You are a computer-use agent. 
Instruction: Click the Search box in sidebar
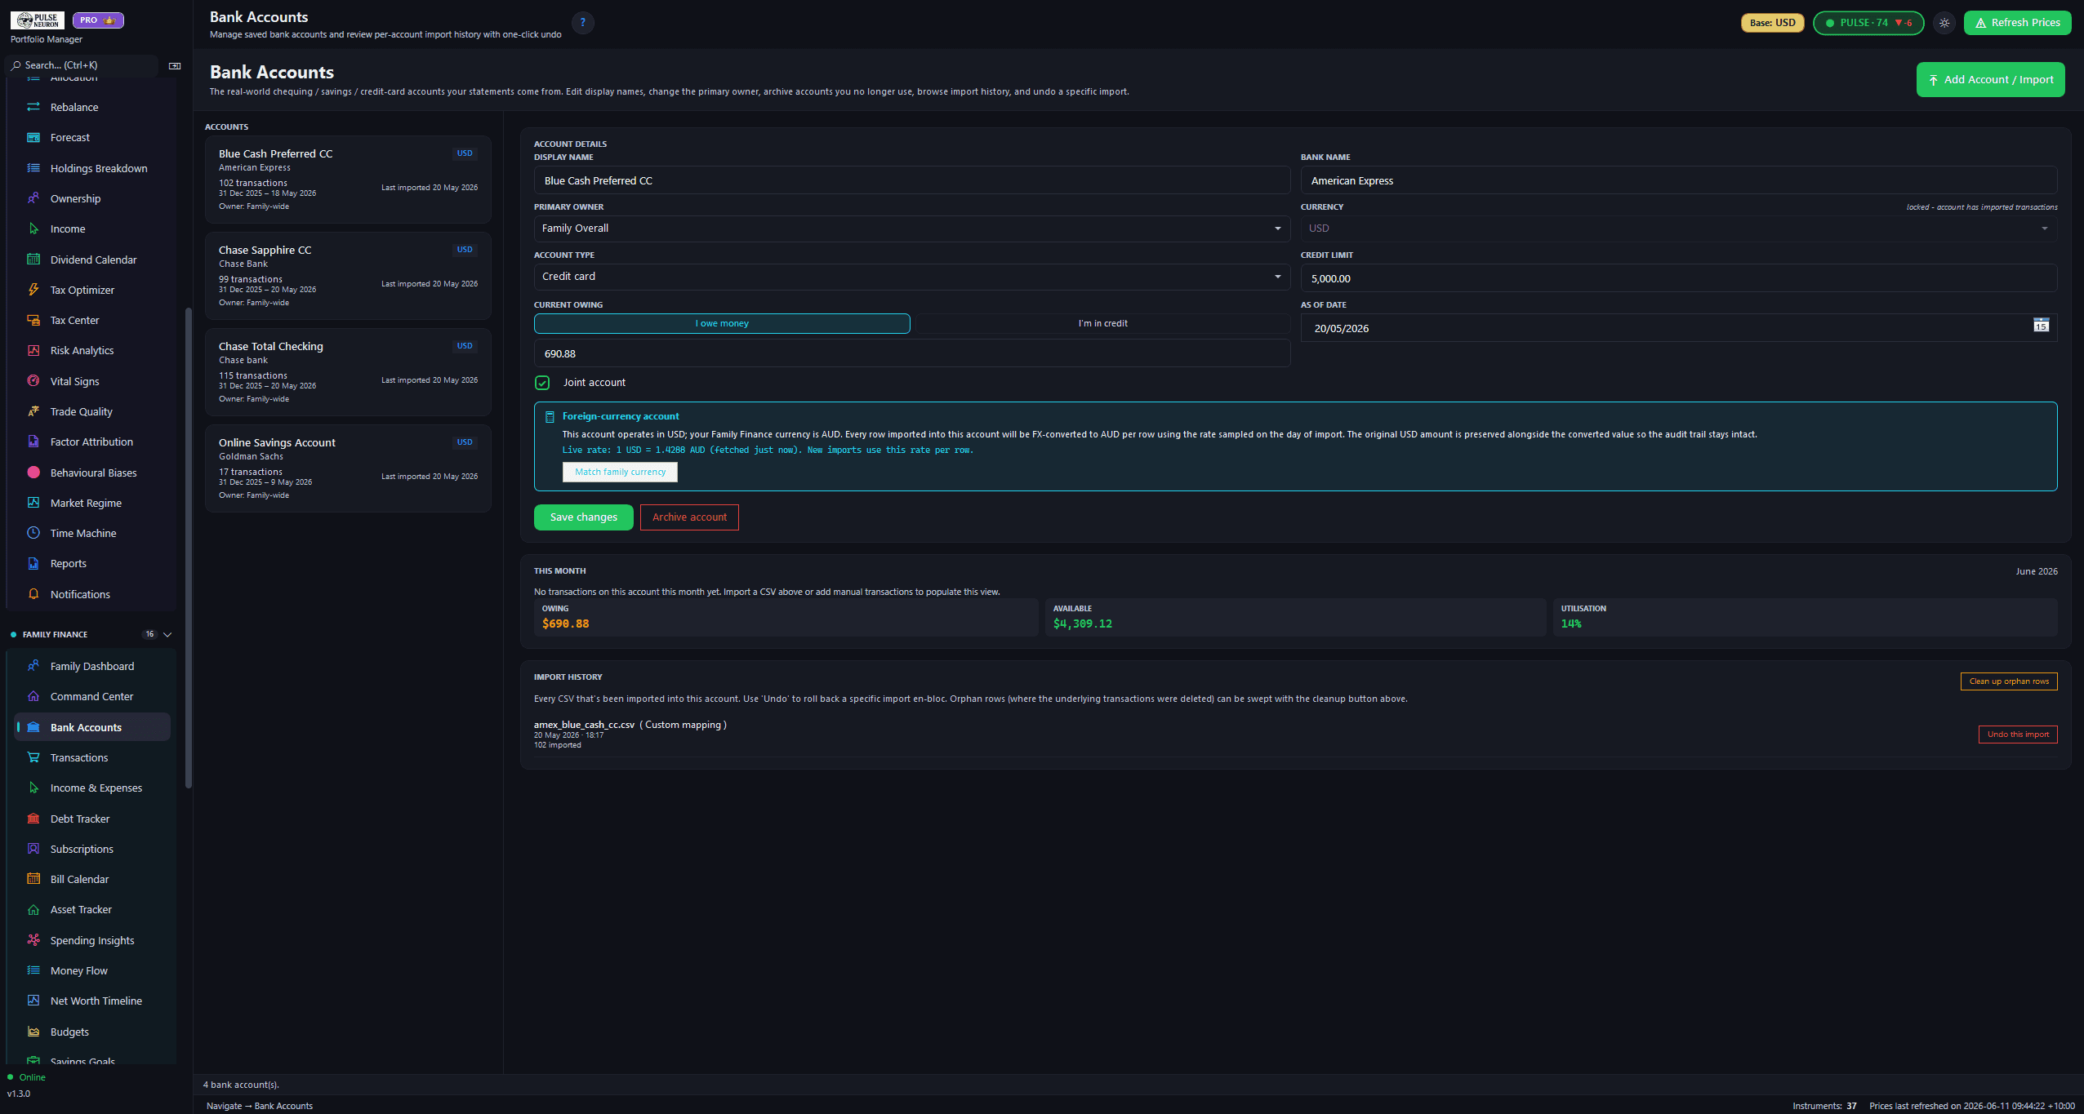click(82, 65)
